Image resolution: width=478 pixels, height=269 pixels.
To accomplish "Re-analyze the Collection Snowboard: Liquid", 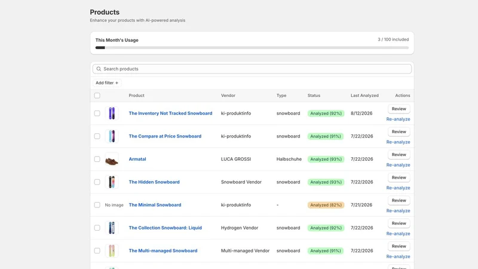I will [398, 234].
